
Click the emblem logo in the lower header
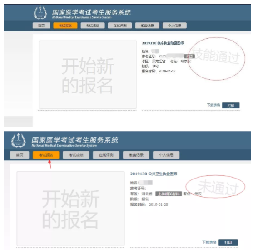(18, 140)
